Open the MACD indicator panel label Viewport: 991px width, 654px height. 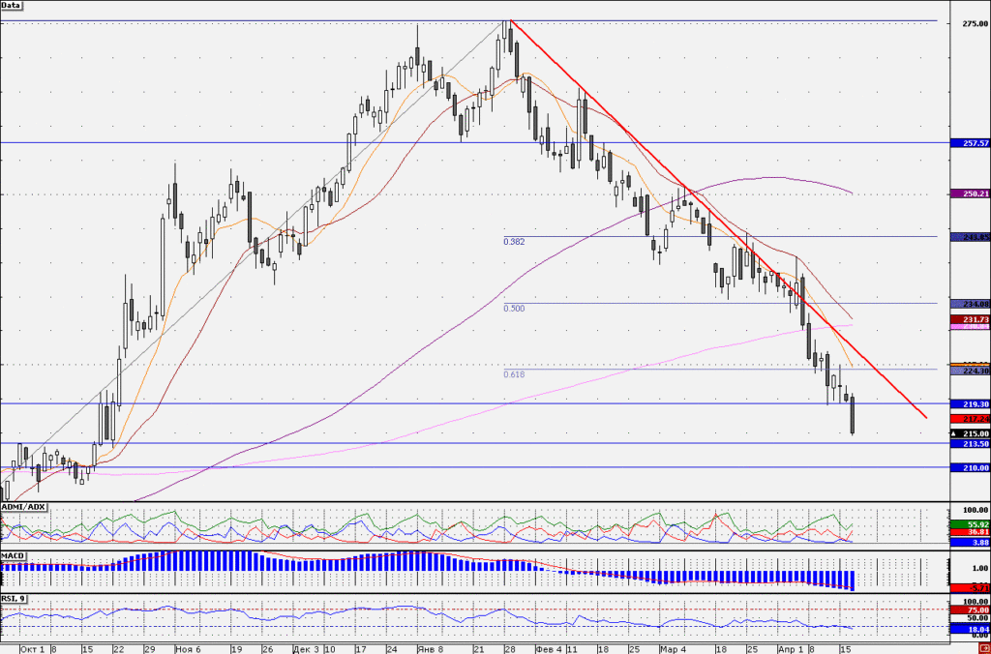click(13, 556)
